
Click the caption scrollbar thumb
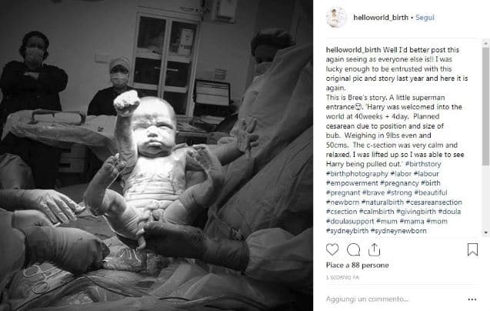[486, 106]
